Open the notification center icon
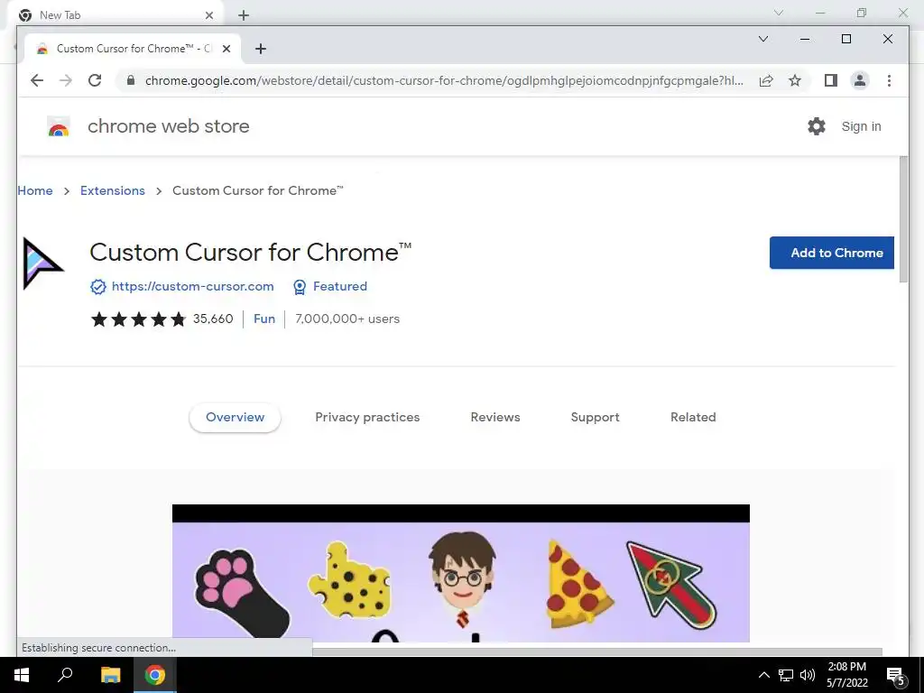924x693 pixels. point(896,677)
